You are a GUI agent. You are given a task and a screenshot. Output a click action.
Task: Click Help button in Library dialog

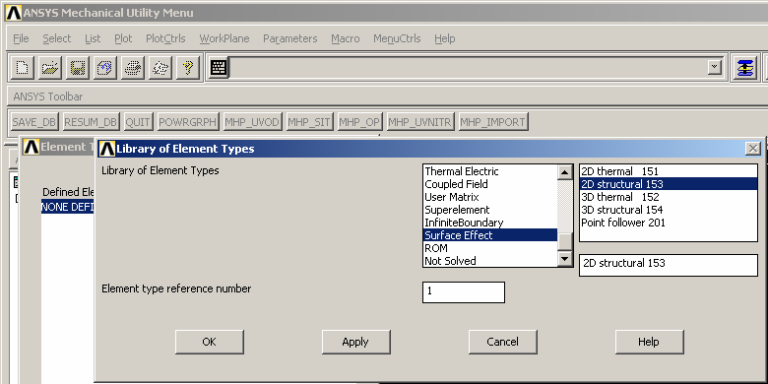[649, 342]
